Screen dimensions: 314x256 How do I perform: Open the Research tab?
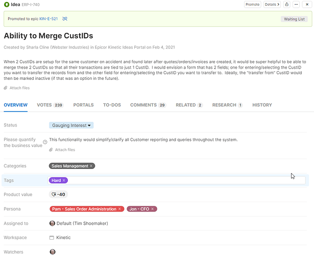(x=228, y=105)
